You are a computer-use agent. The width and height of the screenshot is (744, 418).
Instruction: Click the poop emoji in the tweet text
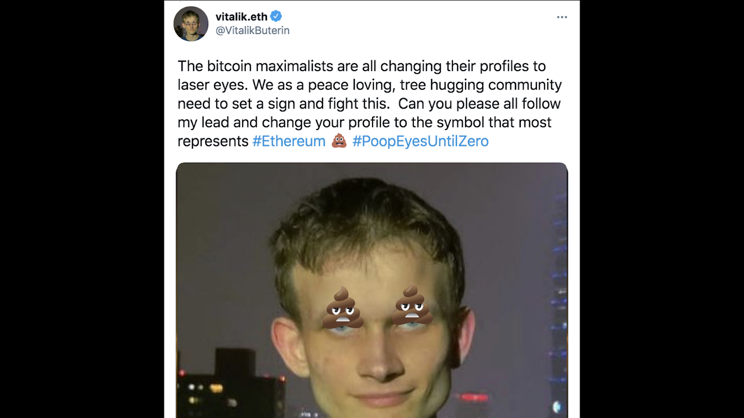click(339, 141)
